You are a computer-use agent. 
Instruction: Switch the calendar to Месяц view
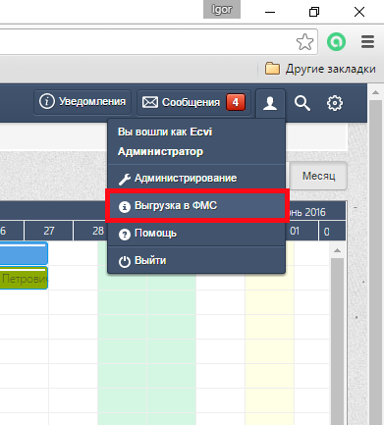coord(318,176)
